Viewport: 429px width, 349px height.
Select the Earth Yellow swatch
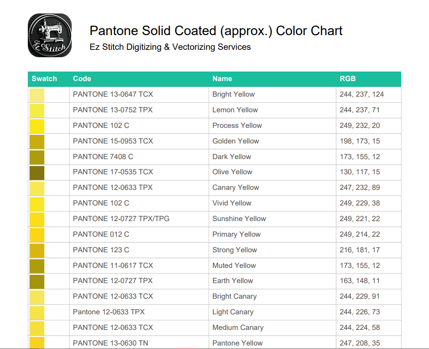click(x=37, y=281)
